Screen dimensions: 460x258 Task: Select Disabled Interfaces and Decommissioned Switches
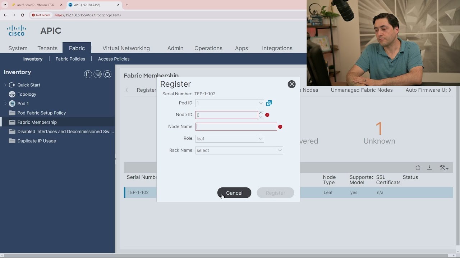[x=65, y=132]
